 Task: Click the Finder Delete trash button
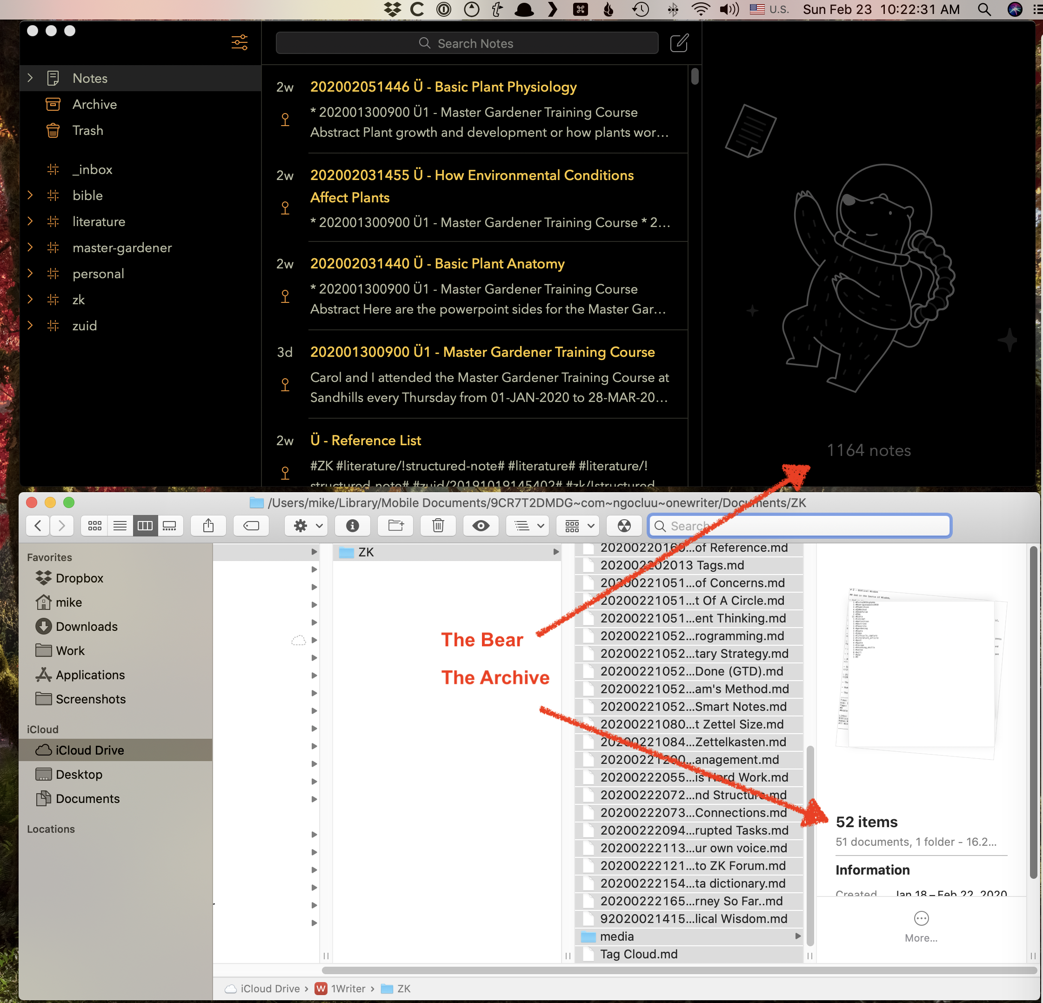pyautogui.click(x=438, y=526)
